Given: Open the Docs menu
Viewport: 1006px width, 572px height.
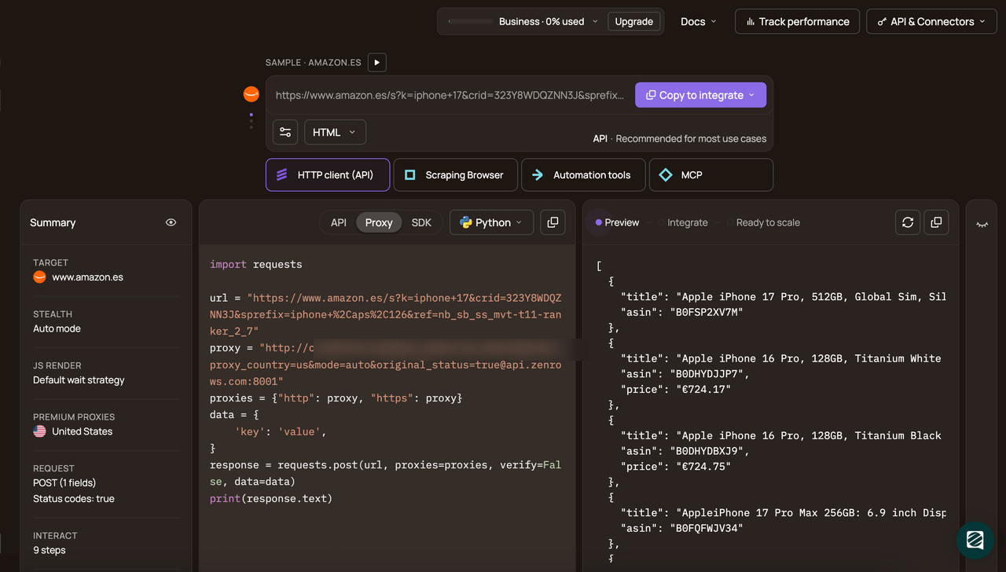Looking at the screenshot, I should [x=699, y=22].
